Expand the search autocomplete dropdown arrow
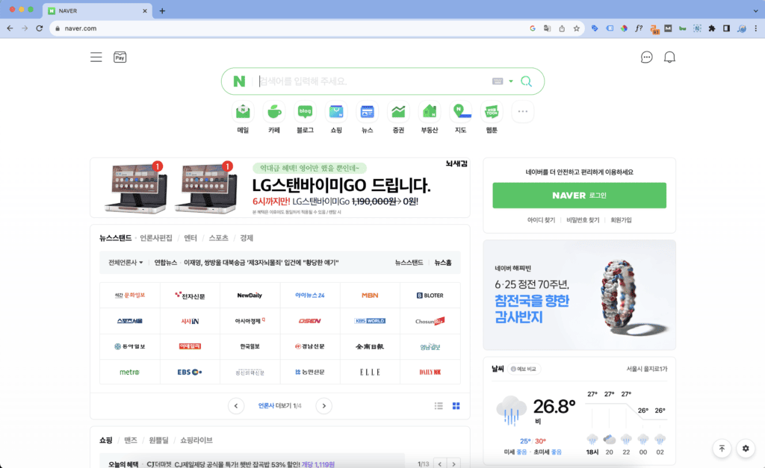This screenshot has width=765, height=468. pos(511,81)
